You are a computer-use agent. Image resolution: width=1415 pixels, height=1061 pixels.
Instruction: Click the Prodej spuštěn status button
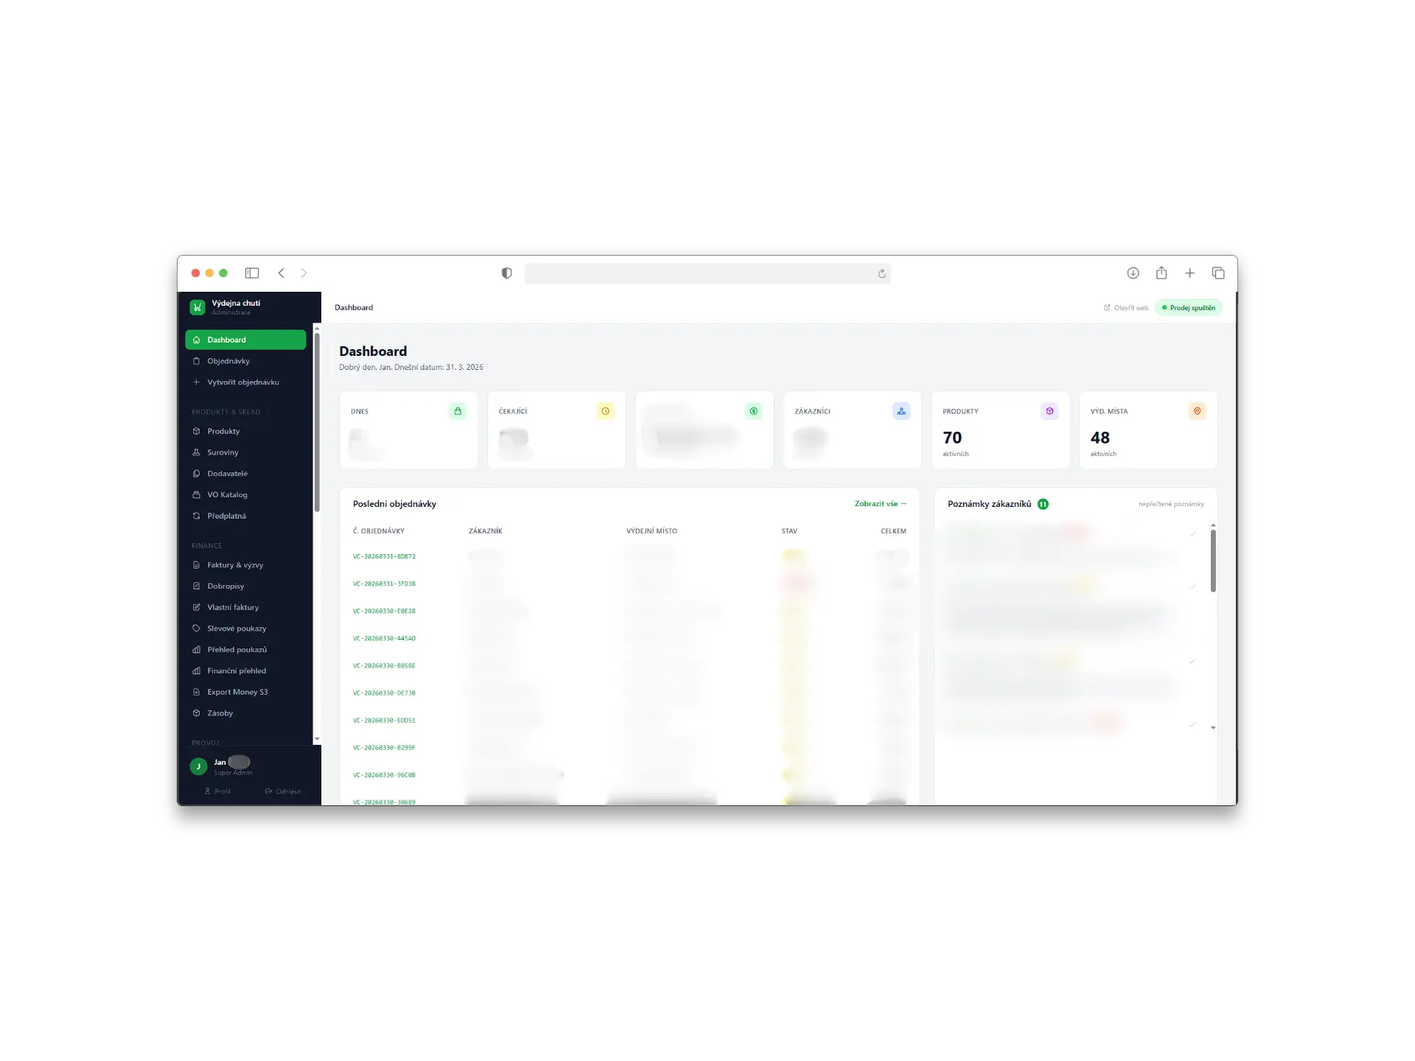pyautogui.click(x=1189, y=308)
